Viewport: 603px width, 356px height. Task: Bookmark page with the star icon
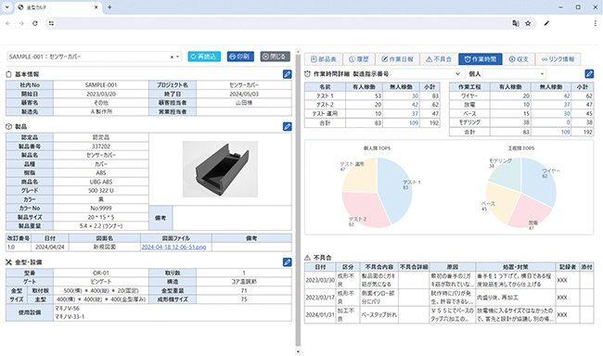[x=528, y=23]
